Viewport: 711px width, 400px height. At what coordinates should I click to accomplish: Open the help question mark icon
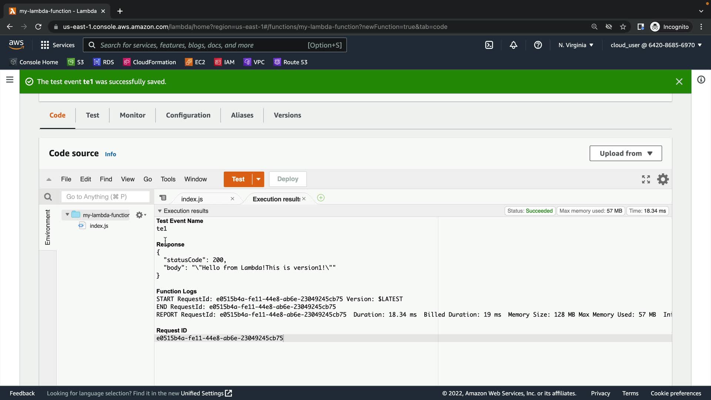[538, 45]
